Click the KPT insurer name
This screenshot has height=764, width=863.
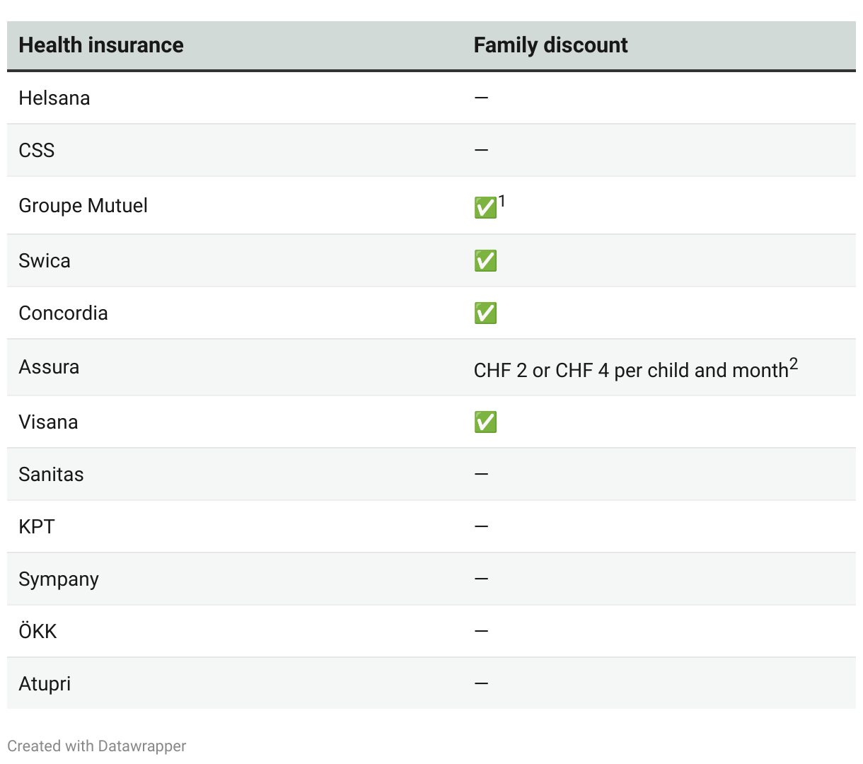pyautogui.click(x=37, y=527)
